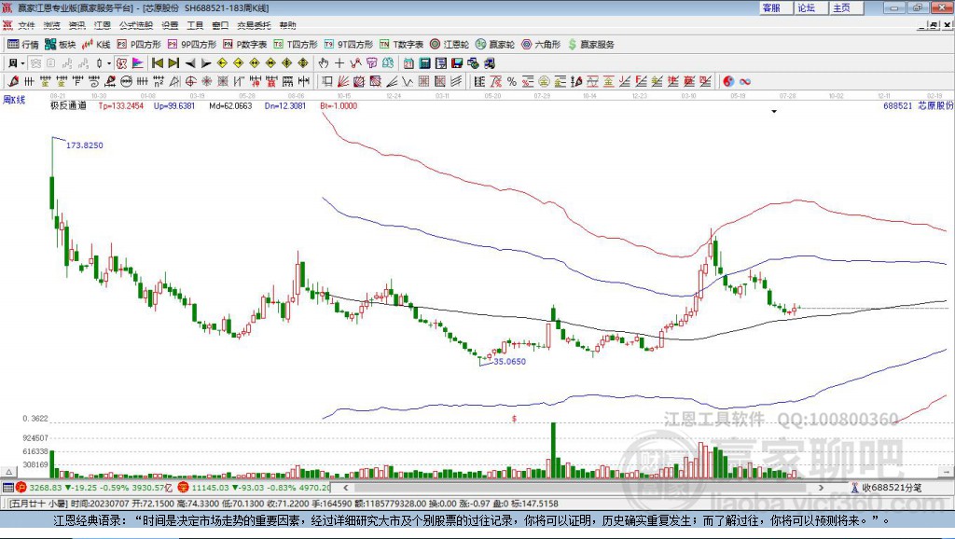This screenshot has height=539, width=955.
Task: Open the 帮助 menu
Action: [x=287, y=25]
